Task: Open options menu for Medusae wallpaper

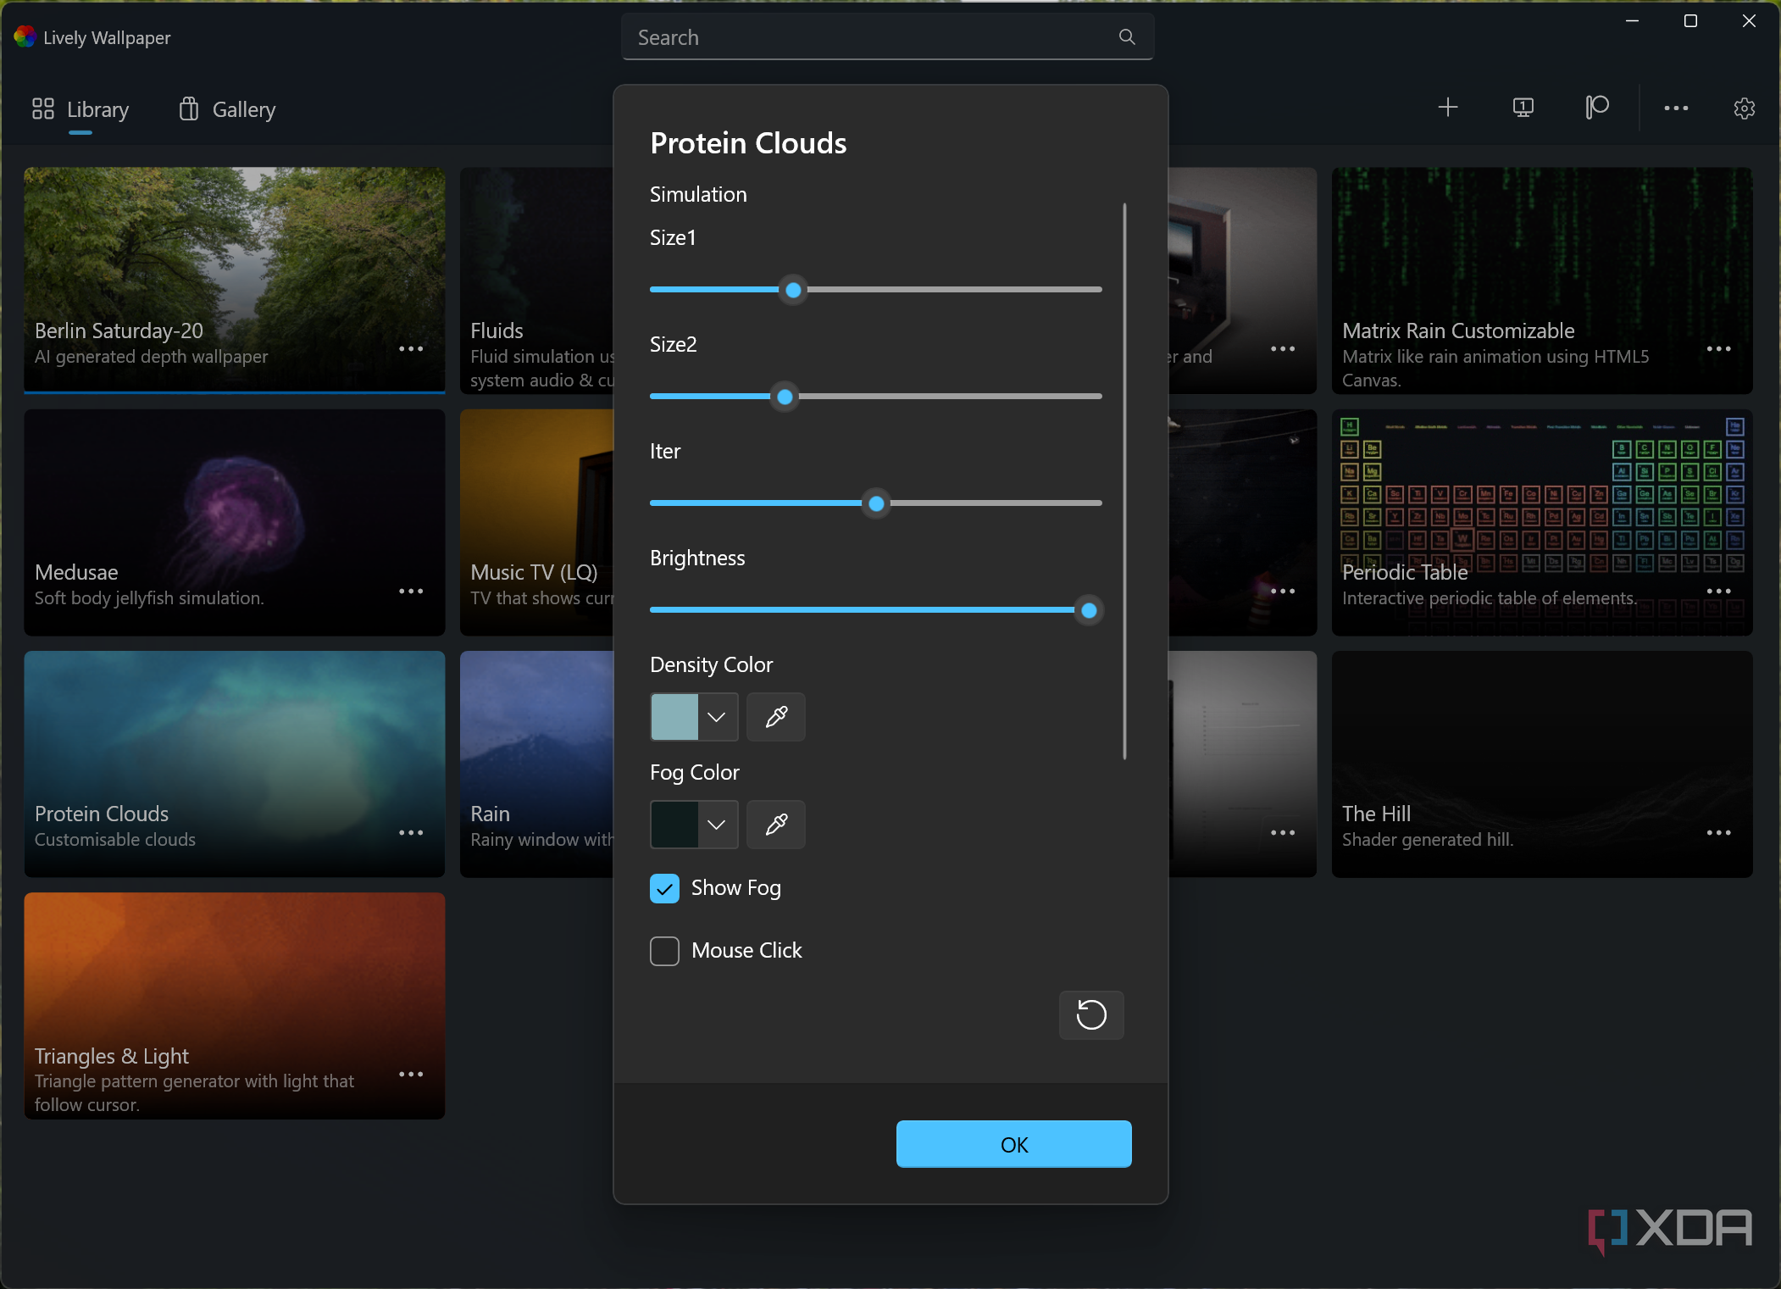Action: coord(411,591)
